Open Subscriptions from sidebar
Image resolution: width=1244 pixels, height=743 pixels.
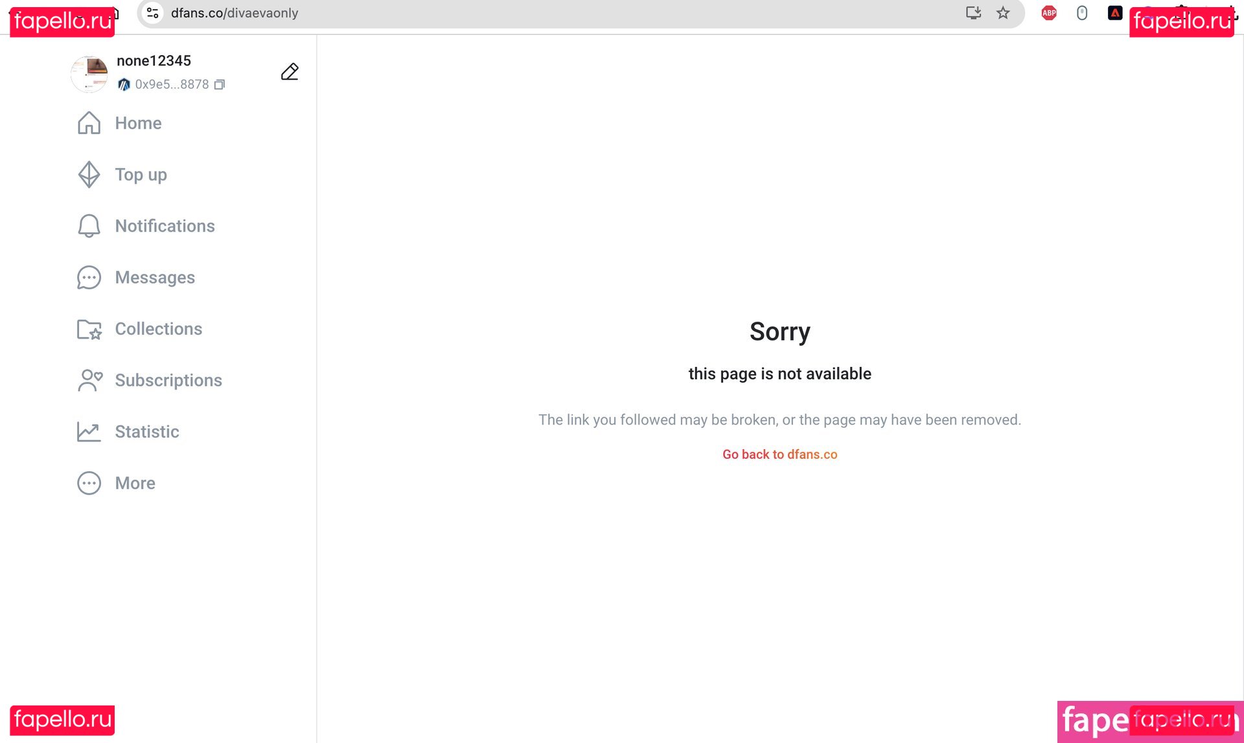[x=168, y=381]
